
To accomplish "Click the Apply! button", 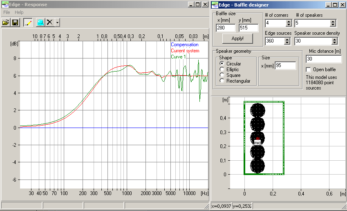I will pos(237,38).
